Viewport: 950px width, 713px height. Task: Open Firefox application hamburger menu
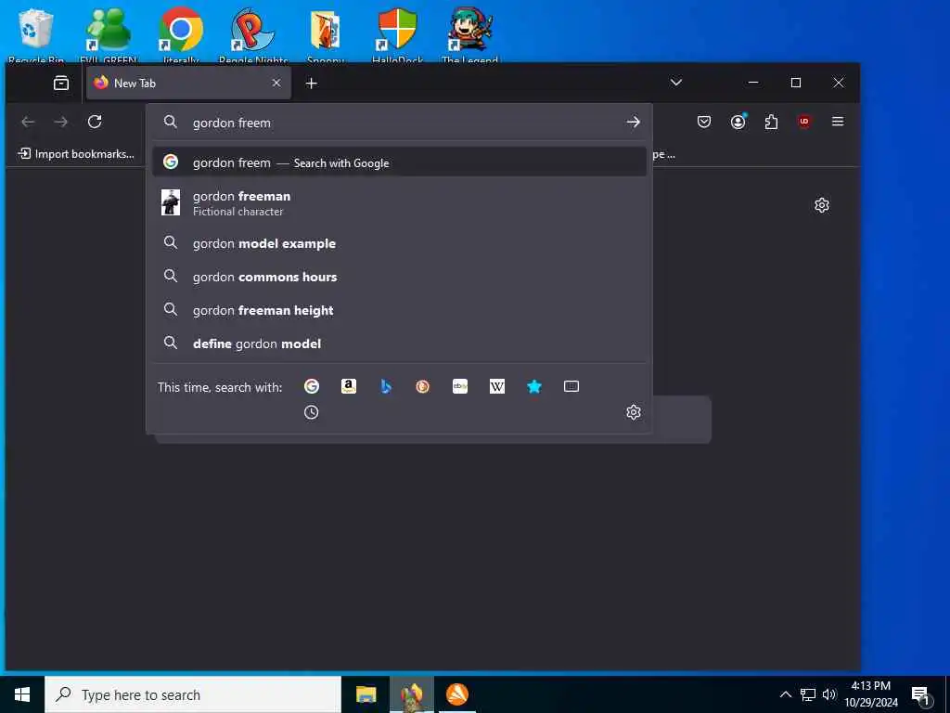pyautogui.click(x=838, y=122)
